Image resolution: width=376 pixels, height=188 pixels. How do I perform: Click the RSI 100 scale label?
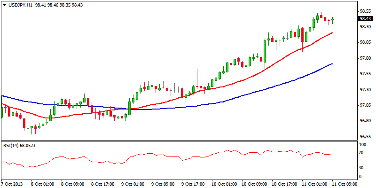(x=363, y=146)
